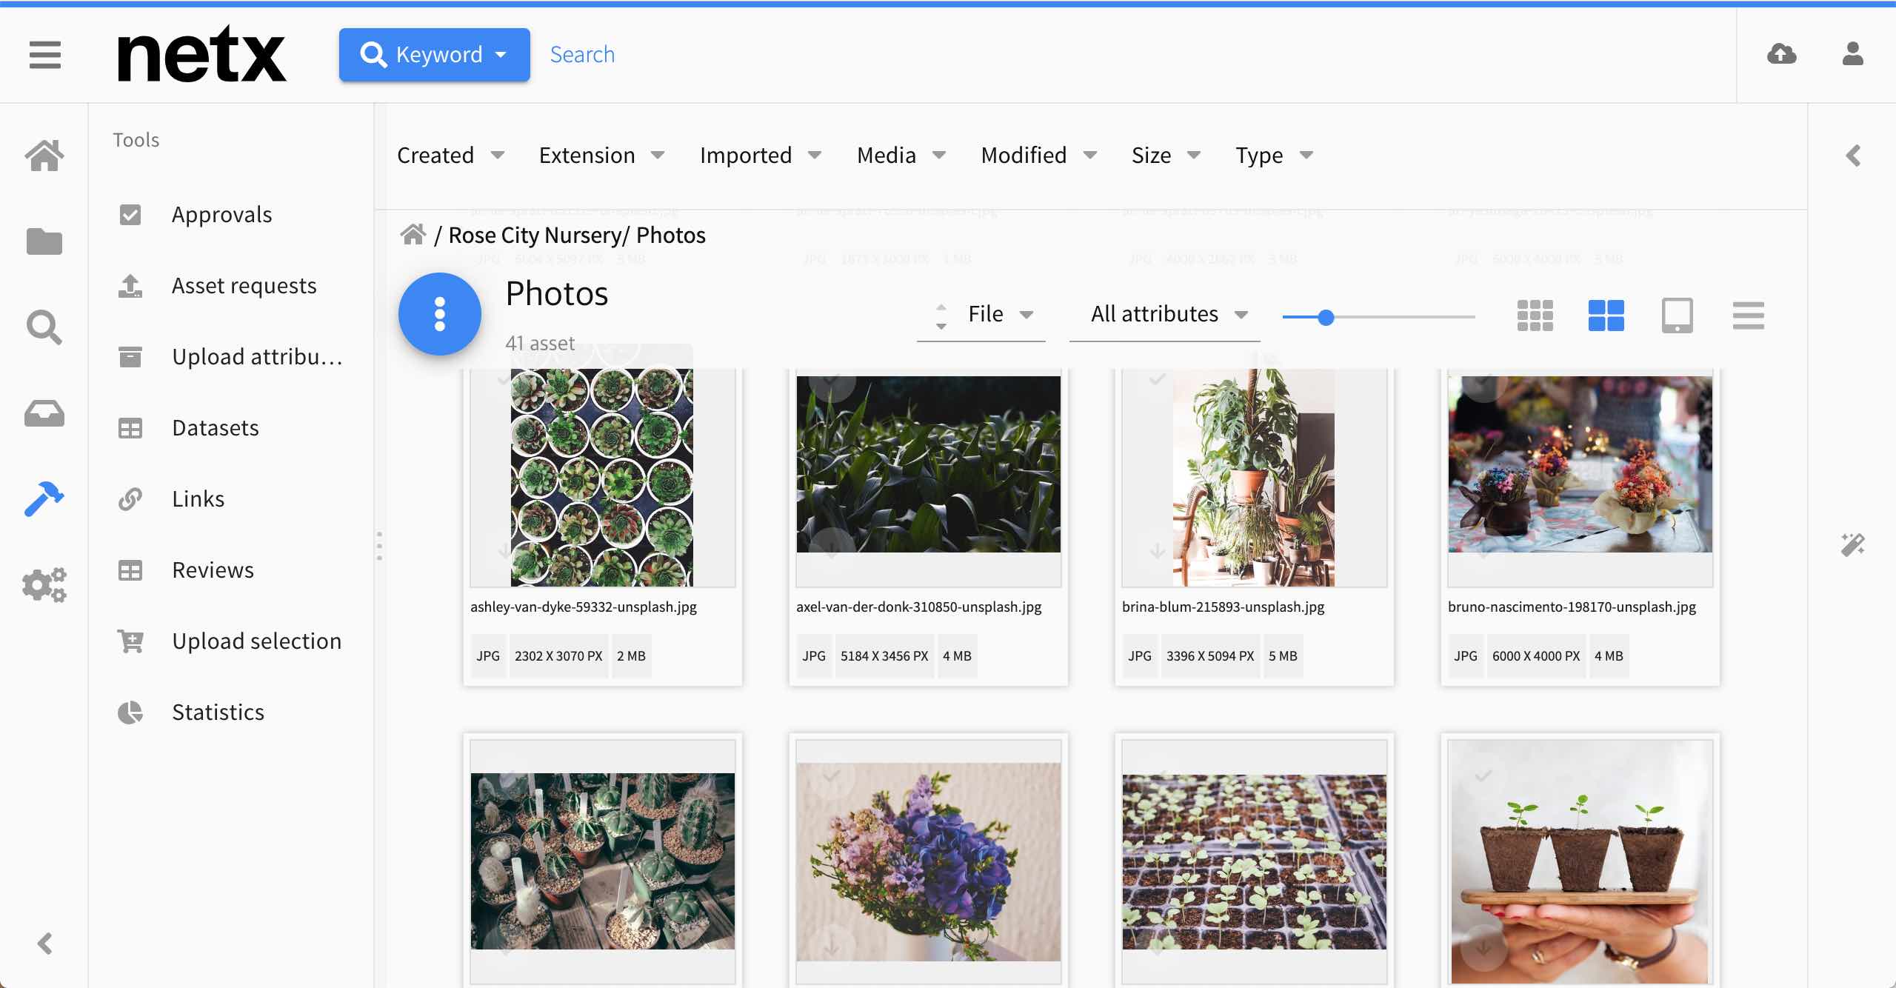Switch to the list view layout
This screenshot has height=988, width=1896.
[1748, 316]
